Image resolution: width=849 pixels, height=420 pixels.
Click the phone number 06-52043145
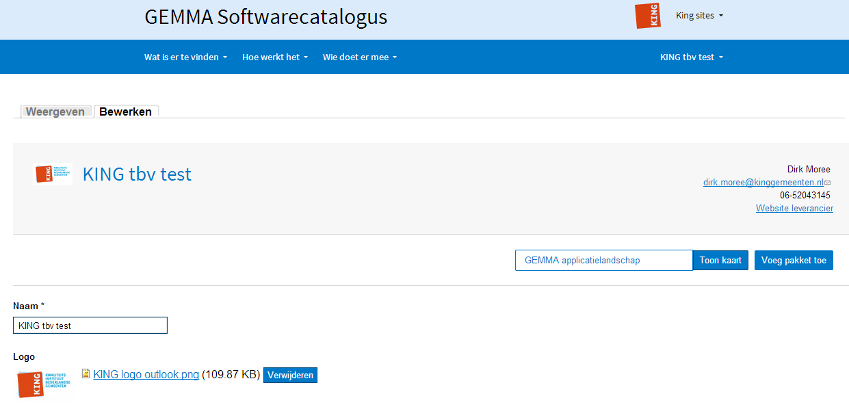[x=805, y=196]
